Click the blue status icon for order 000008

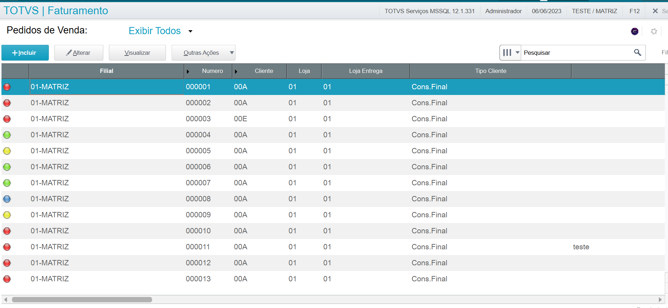(x=7, y=199)
